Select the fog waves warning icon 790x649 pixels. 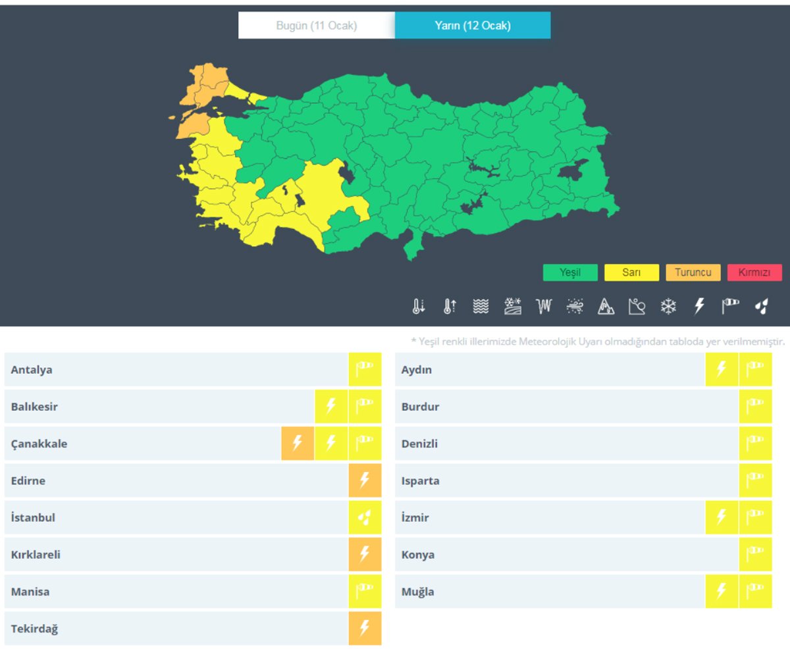click(x=481, y=306)
